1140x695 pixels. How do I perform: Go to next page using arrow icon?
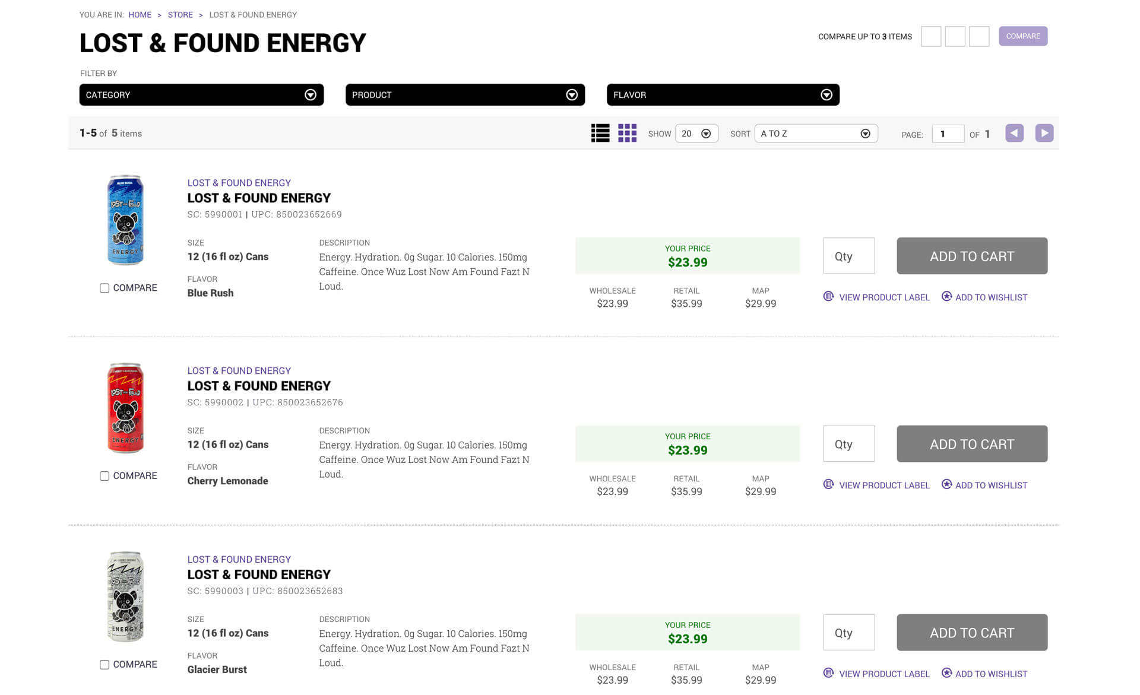click(1044, 133)
